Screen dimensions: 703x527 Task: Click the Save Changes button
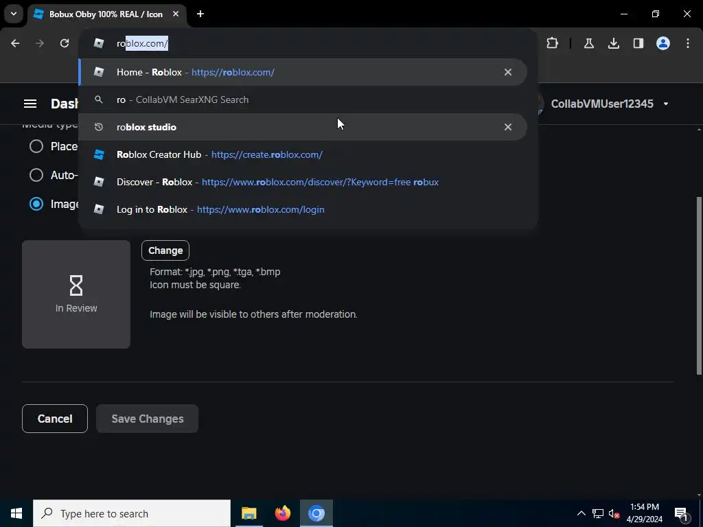tap(147, 419)
